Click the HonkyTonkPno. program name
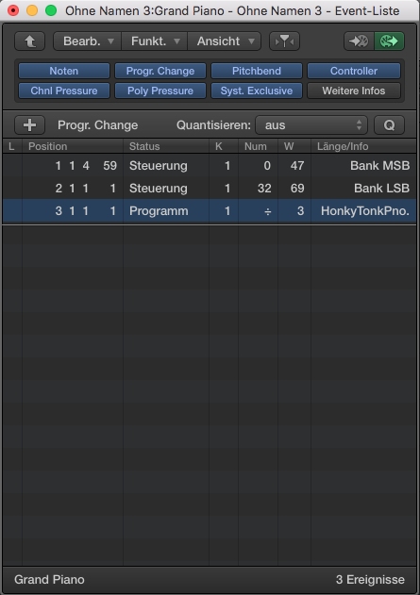420x595 pixels. tap(365, 211)
